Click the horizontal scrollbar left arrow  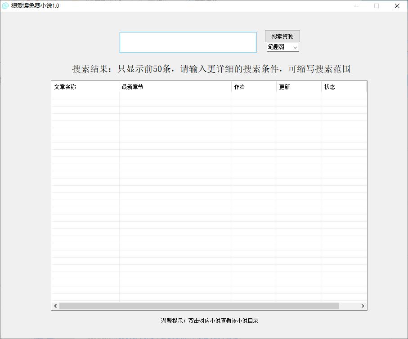pyautogui.click(x=55, y=306)
